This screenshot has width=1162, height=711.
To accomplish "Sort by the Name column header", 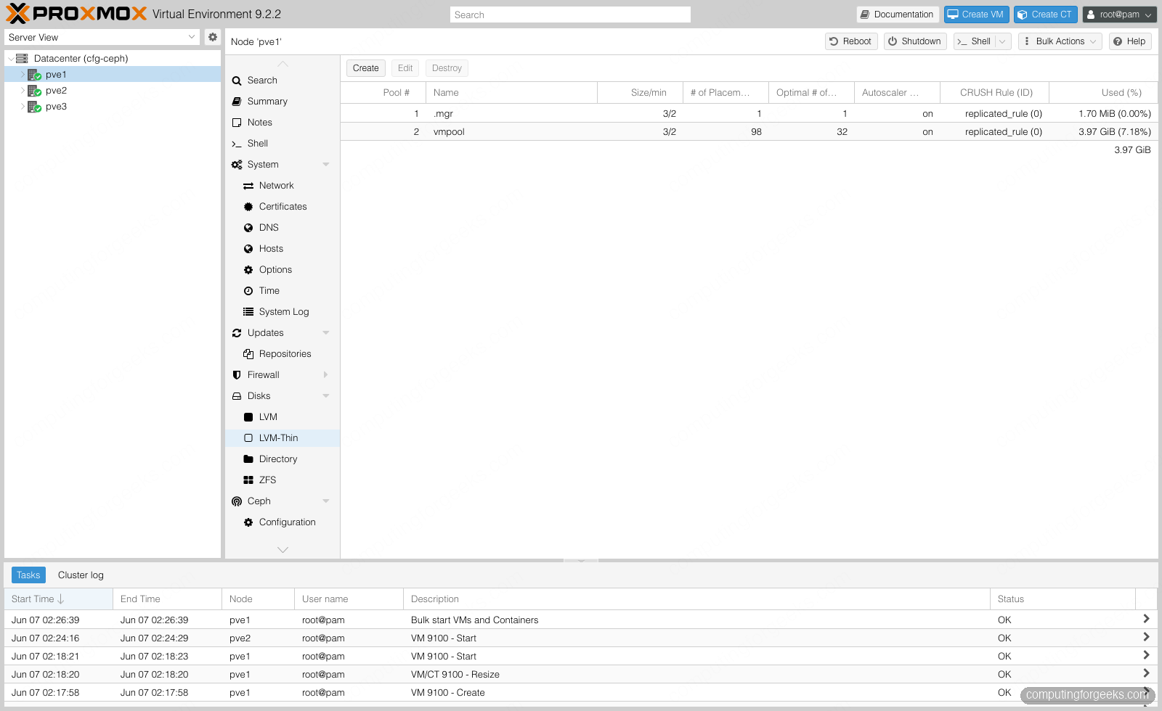I will coord(511,93).
